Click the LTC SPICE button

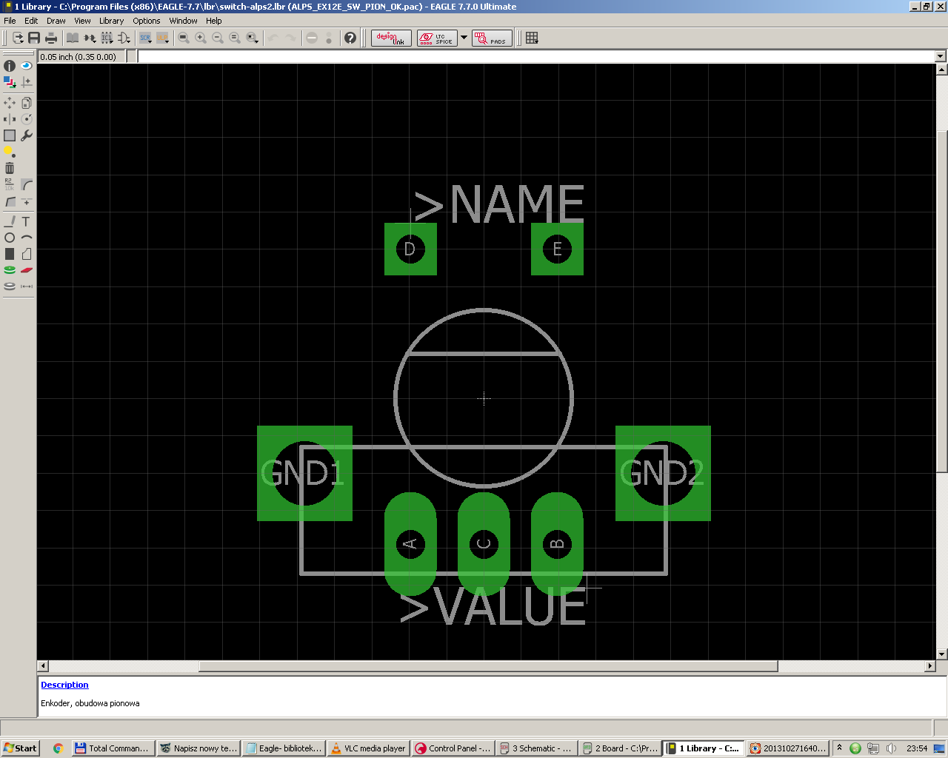tap(437, 38)
